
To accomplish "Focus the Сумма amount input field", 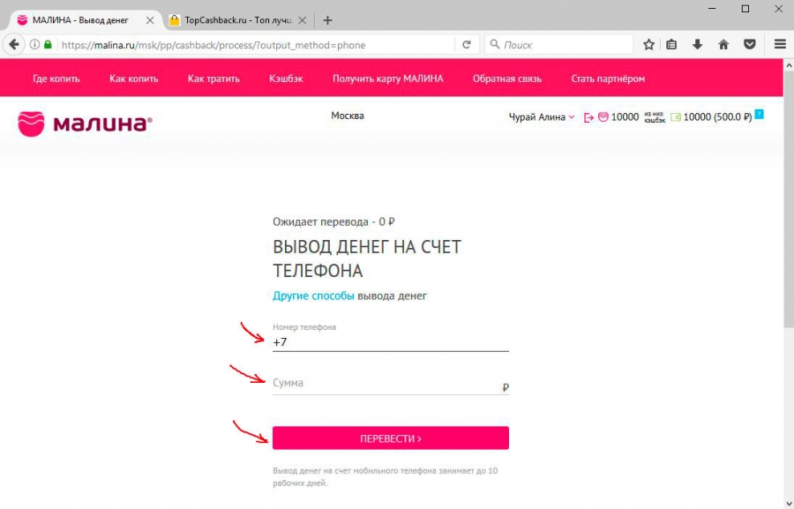I will point(391,384).
